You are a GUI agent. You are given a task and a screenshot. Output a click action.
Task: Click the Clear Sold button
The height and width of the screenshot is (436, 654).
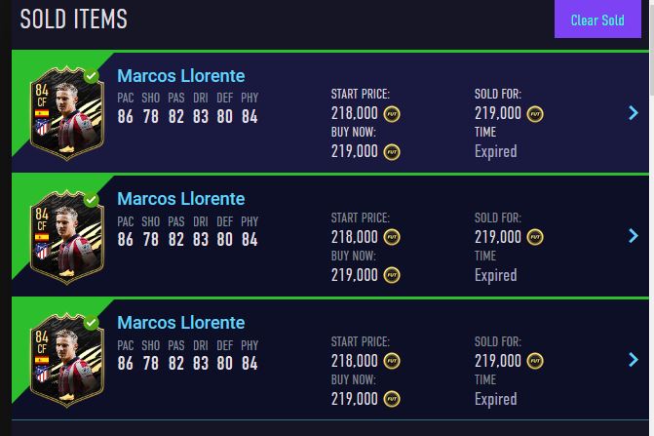596,20
